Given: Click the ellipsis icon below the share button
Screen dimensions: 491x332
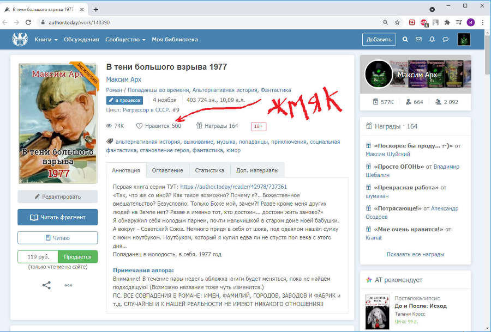Looking at the screenshot, I should tap(68, 285).
